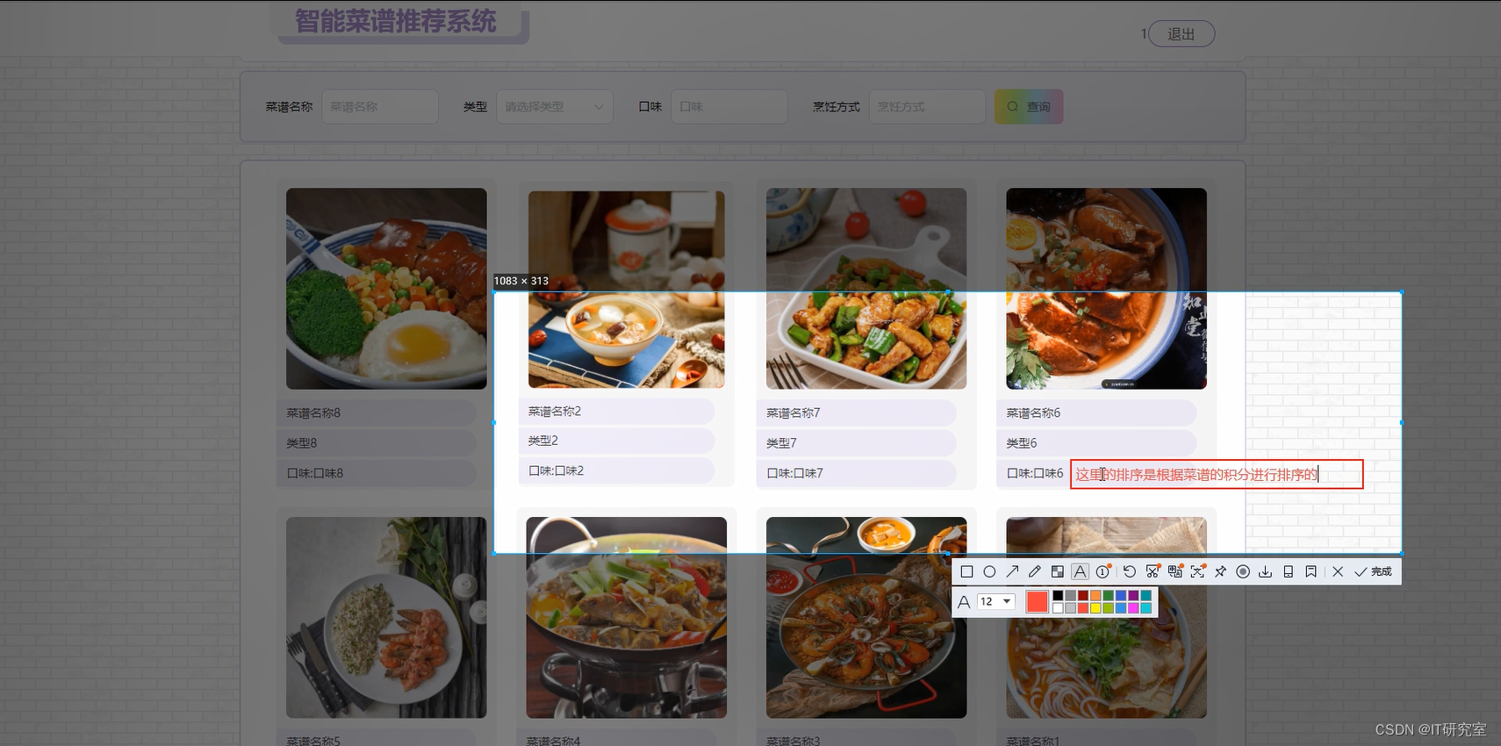Screen dimensions: 1501x746
Task: Pick the orange color swatch
Action: [1095, 595]
